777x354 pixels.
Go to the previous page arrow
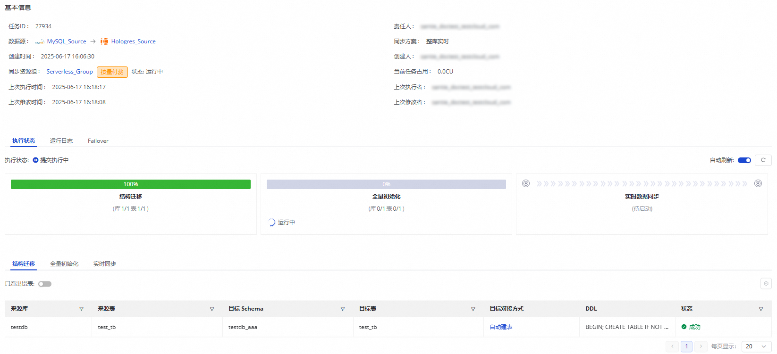(672, 346)
